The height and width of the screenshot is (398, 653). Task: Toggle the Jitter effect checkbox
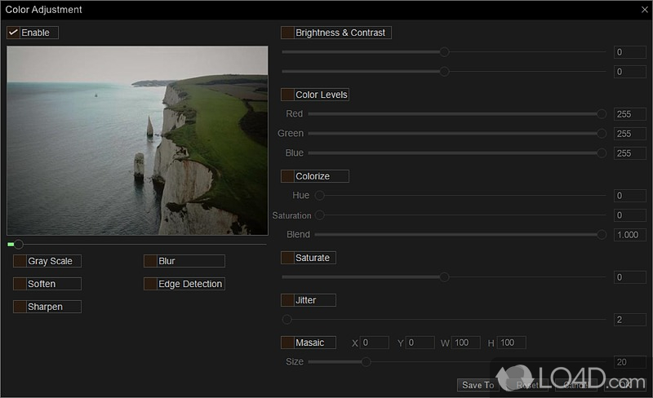coord(287,300)
